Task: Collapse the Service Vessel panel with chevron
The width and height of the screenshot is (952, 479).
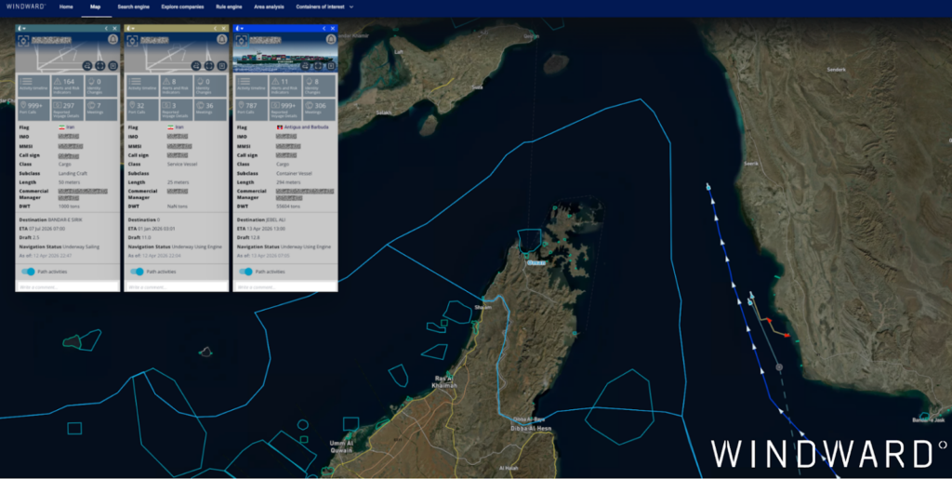Action: click(216, 28)
